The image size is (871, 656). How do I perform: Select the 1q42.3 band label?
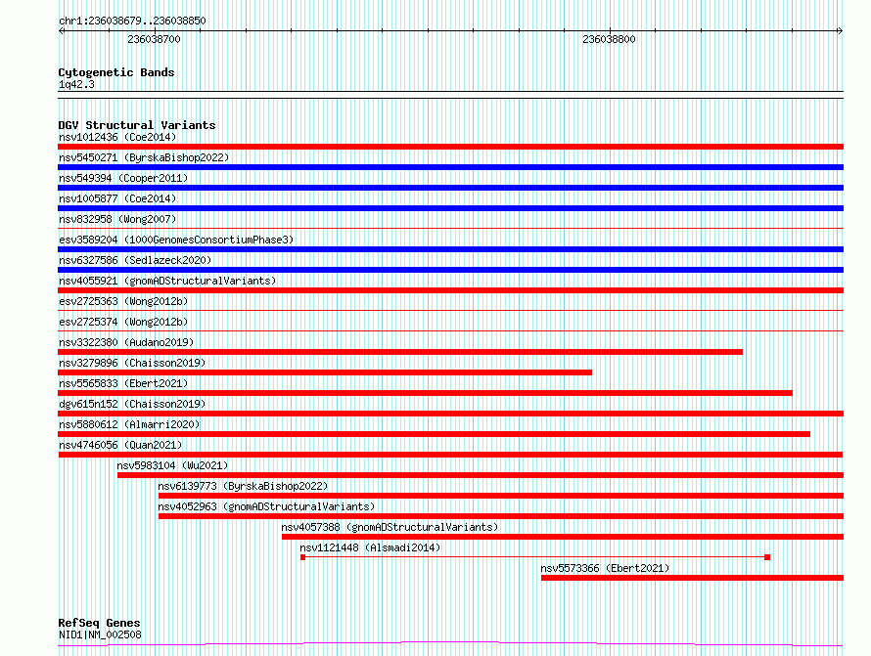(x=76, y=84)
